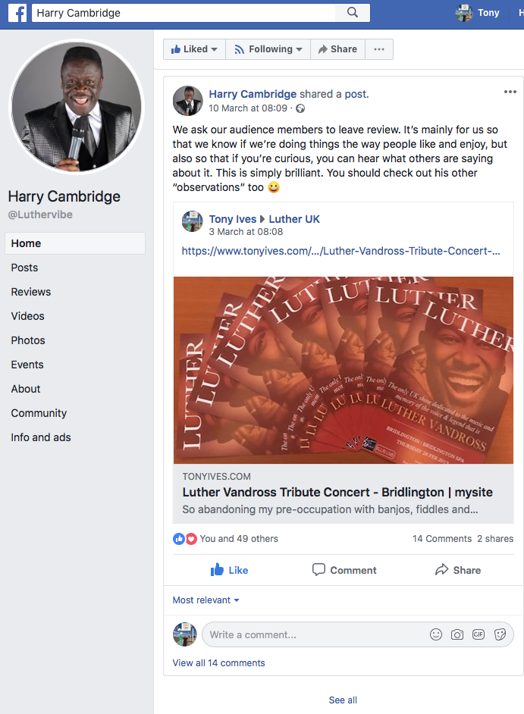The height and width of the screenshot is (714, 524).
Task: Click the Facebook logo icon
Action: 17,13
